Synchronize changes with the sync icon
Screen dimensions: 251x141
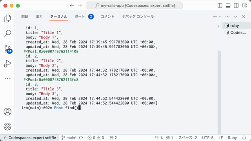pyautogui.click(x=81, y=137)
